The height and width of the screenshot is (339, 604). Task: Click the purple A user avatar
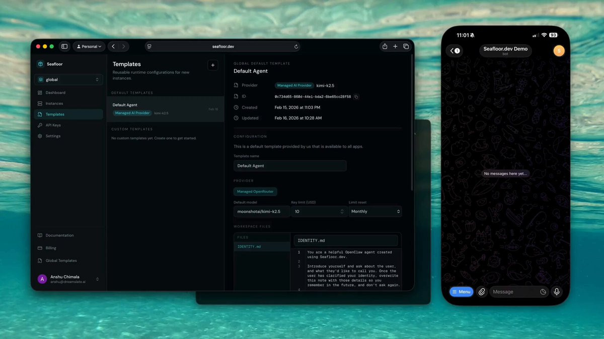(42, 279)
